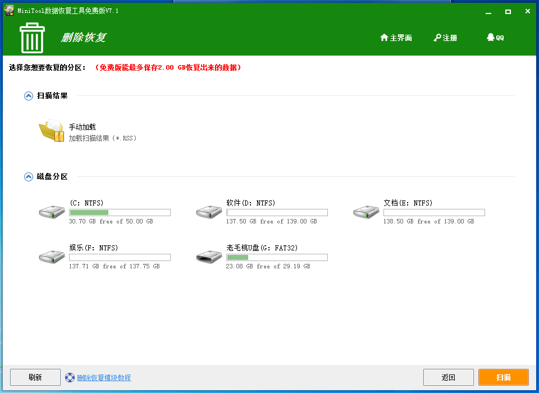
Task: Click the 手动加载 folder icon
Action: (x=52, y=131)
